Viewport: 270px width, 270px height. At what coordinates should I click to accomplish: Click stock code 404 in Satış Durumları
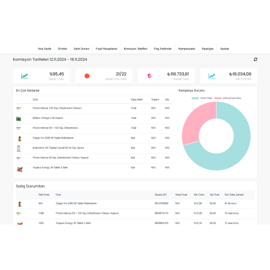[x=40, y=203]
